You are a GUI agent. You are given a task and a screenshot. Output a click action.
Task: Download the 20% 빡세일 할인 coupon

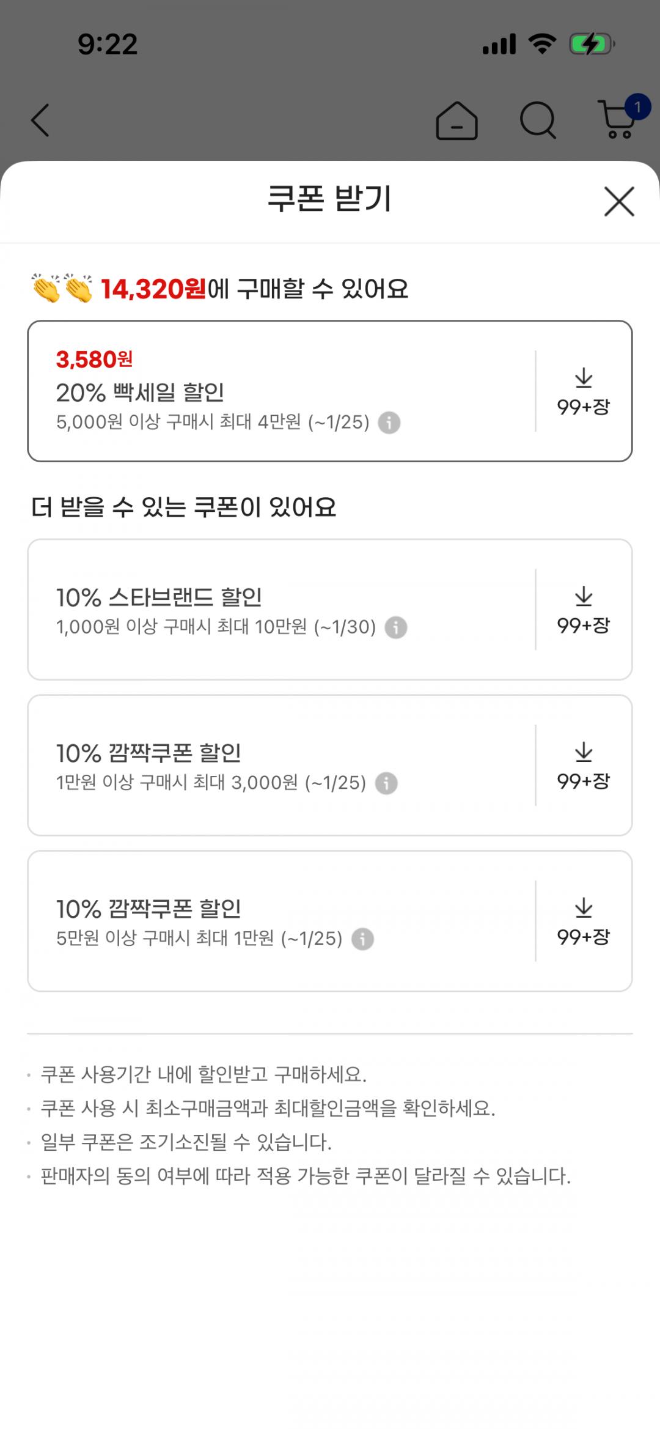[x=584, y=391]
